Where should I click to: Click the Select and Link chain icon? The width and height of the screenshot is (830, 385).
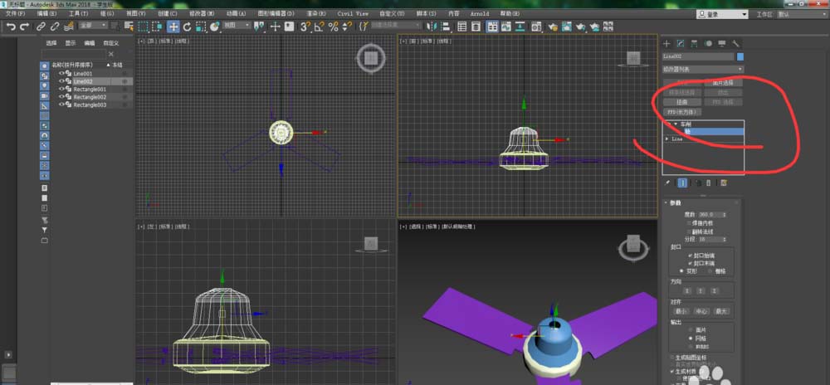tap(41, 27)
